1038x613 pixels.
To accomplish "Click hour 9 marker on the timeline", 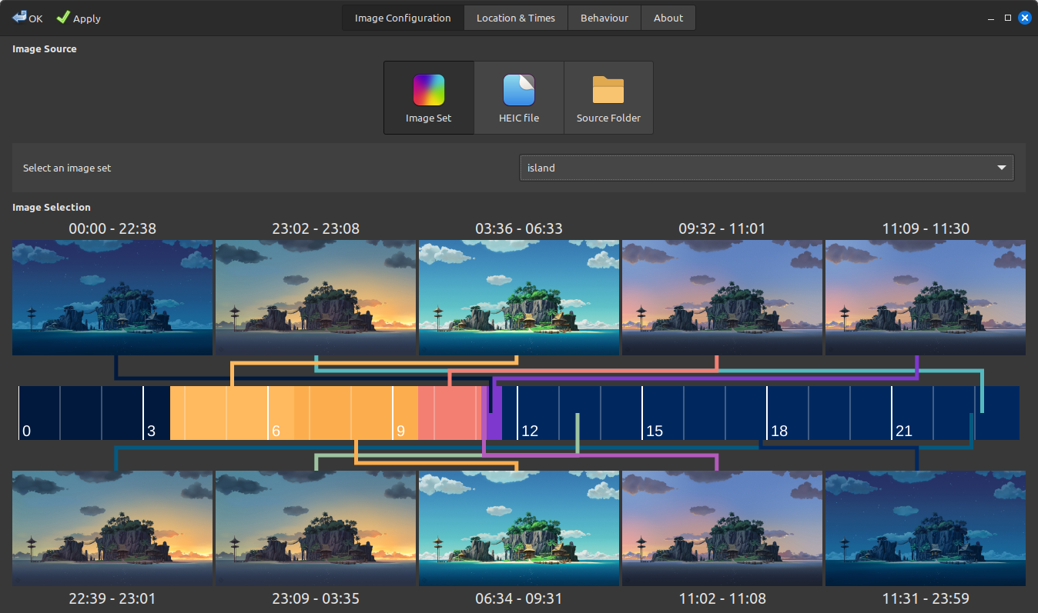I will coord(400,431).
